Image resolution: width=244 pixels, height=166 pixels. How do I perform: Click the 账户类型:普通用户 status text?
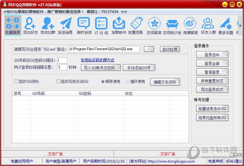click(x=61, y=161)
